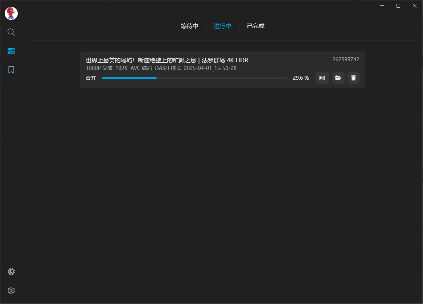Toggle the dark/light theme icon
The height and width of the screenshot is (304, 423).
11,271
